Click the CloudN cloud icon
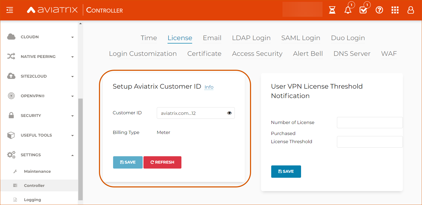422x205 pixels. pyautogui.click(x=11, y=37)
